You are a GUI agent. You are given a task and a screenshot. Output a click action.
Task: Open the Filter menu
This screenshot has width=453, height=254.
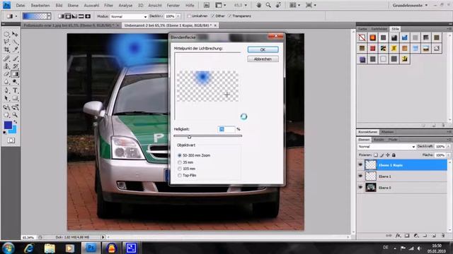coord(108,5)
